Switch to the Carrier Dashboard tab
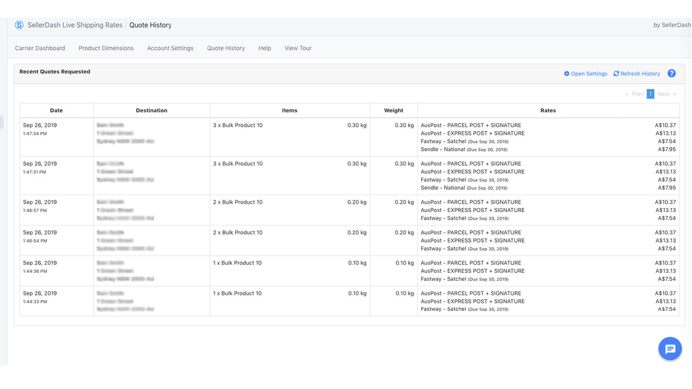This screenshot has width=692, height=389. coord(40,48)
